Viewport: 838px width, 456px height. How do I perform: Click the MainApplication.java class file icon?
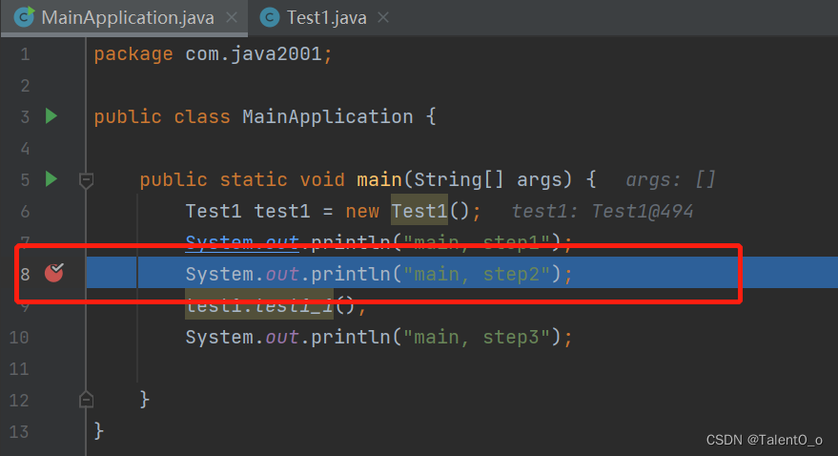click(x=24, y=17)
